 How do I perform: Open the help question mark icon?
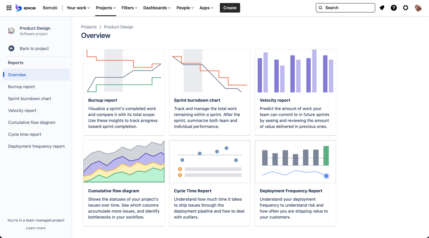coord(394,8)
